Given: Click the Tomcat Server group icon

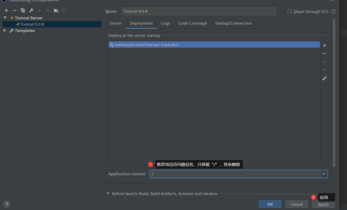Looking at the screenshot, I should [x=12, y=18].
